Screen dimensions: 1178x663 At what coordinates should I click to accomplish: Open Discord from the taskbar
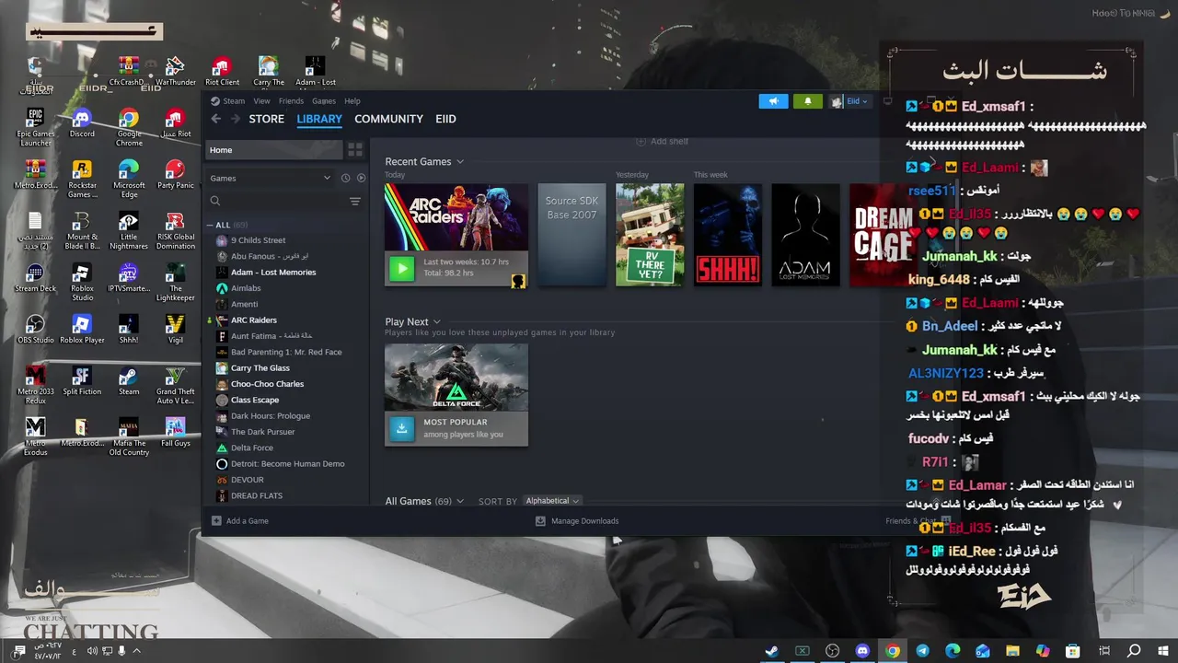(862, 651)
